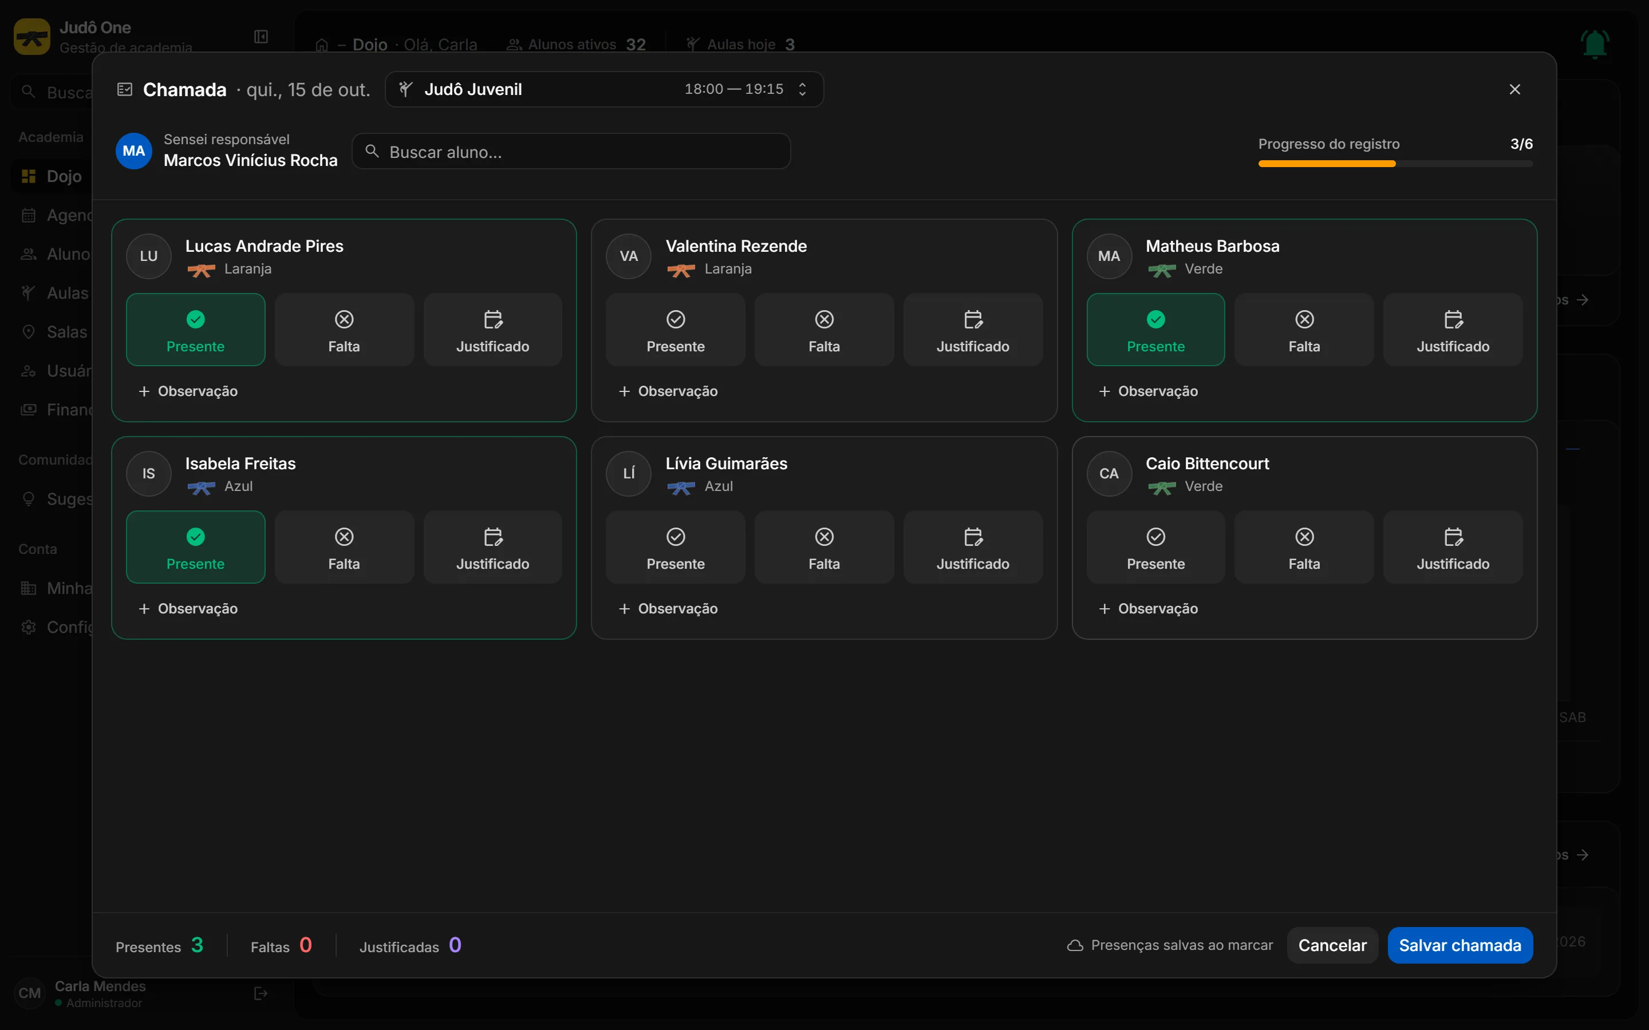Set Valentina Rezende to Justificado
Viewport: 1649px width, 1030px height.
coord(973,330)
